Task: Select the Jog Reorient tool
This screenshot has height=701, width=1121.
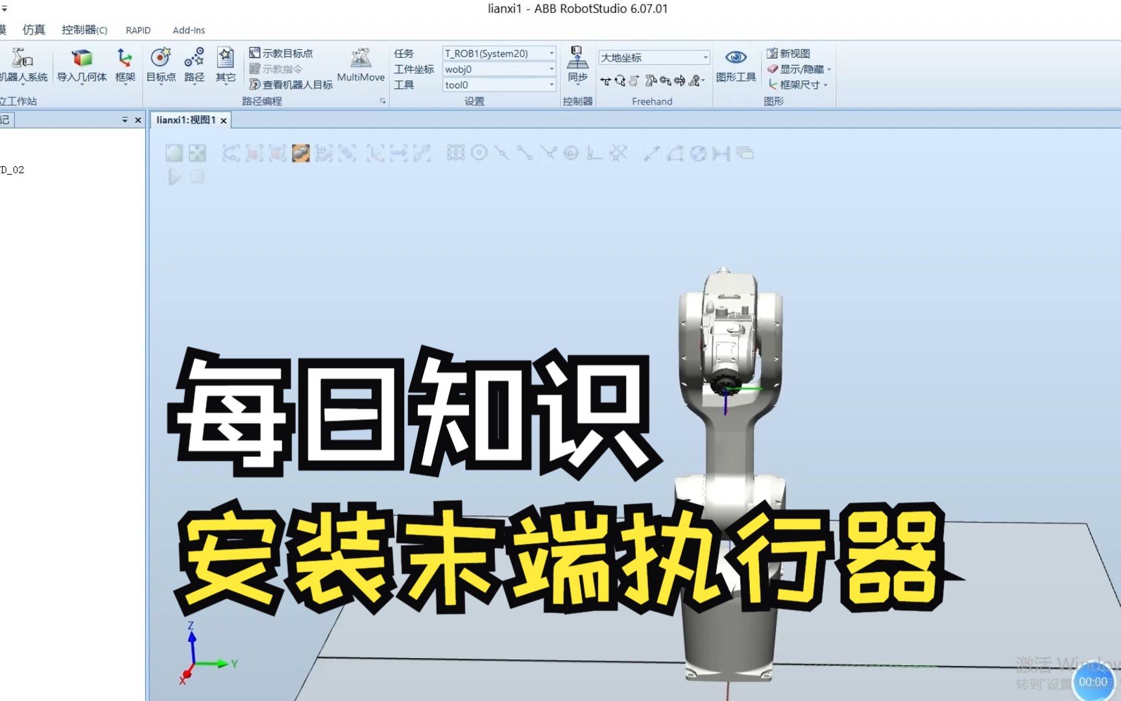Action: click(680, 81)
